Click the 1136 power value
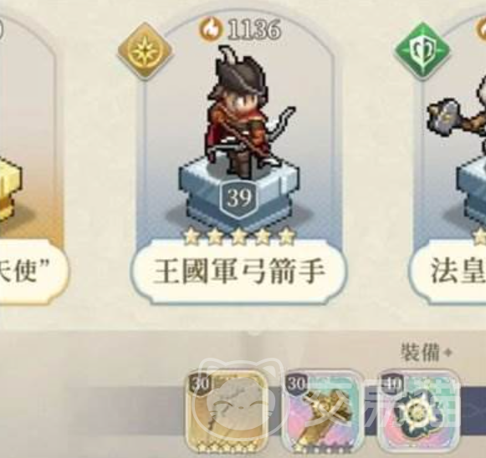The height and width of the screenshot is (458, 486). coord(254,30)
